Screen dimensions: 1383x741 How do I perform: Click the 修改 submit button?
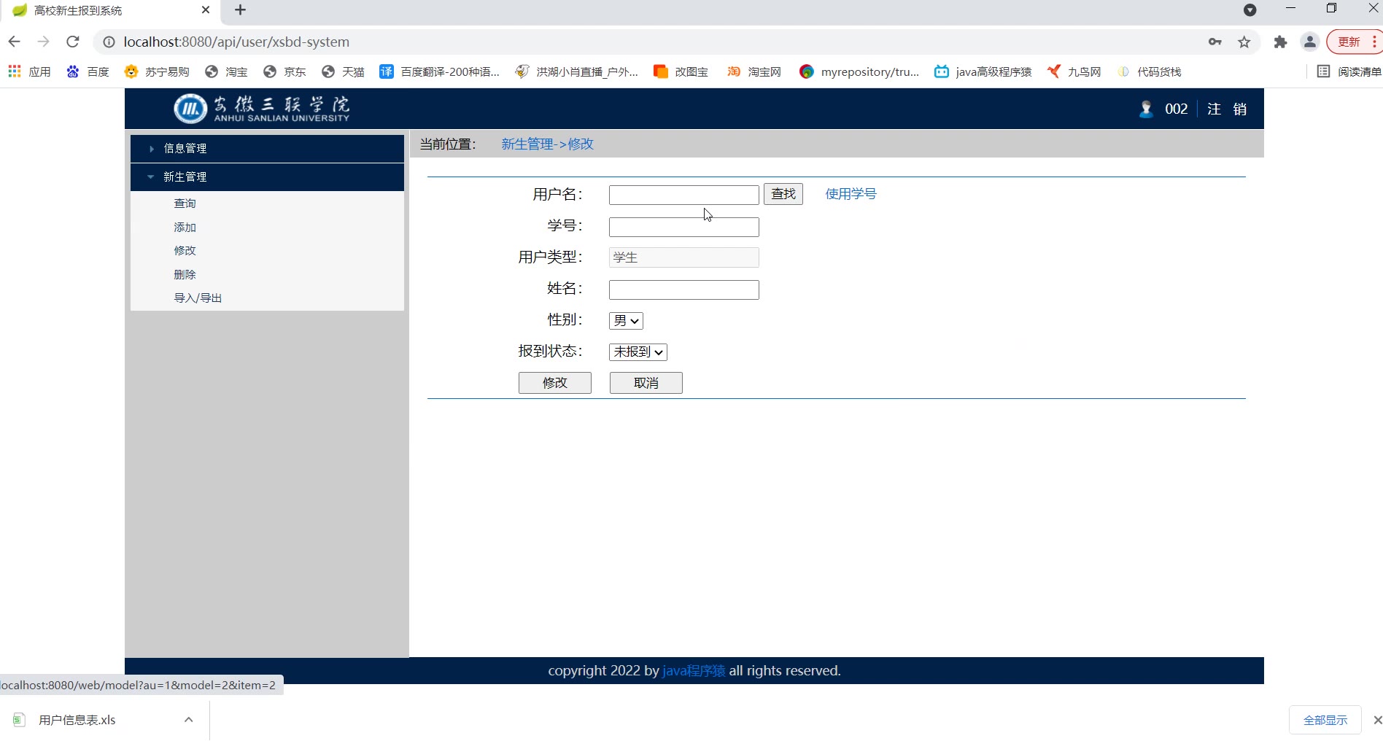tap(555, 383)
